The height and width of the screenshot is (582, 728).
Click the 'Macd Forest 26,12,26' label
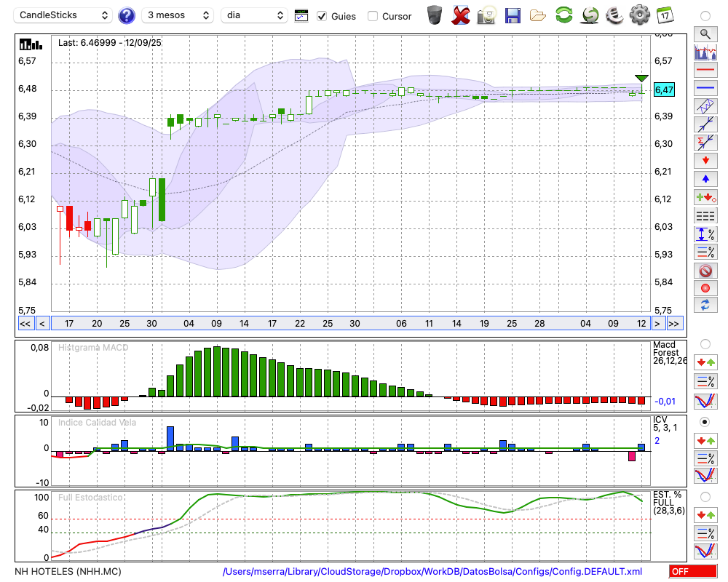[x=668, y=353]
